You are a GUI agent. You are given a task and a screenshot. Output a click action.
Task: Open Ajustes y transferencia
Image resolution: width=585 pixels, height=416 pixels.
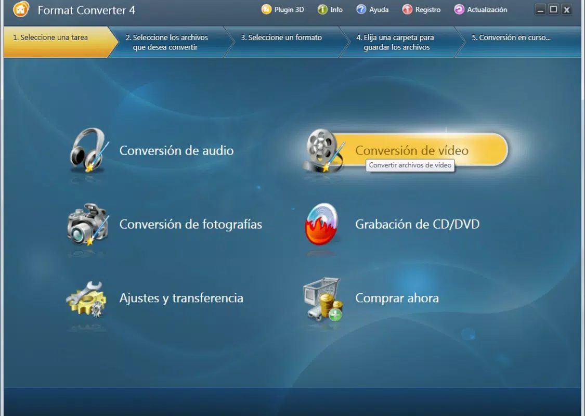(x=181, y=298)
